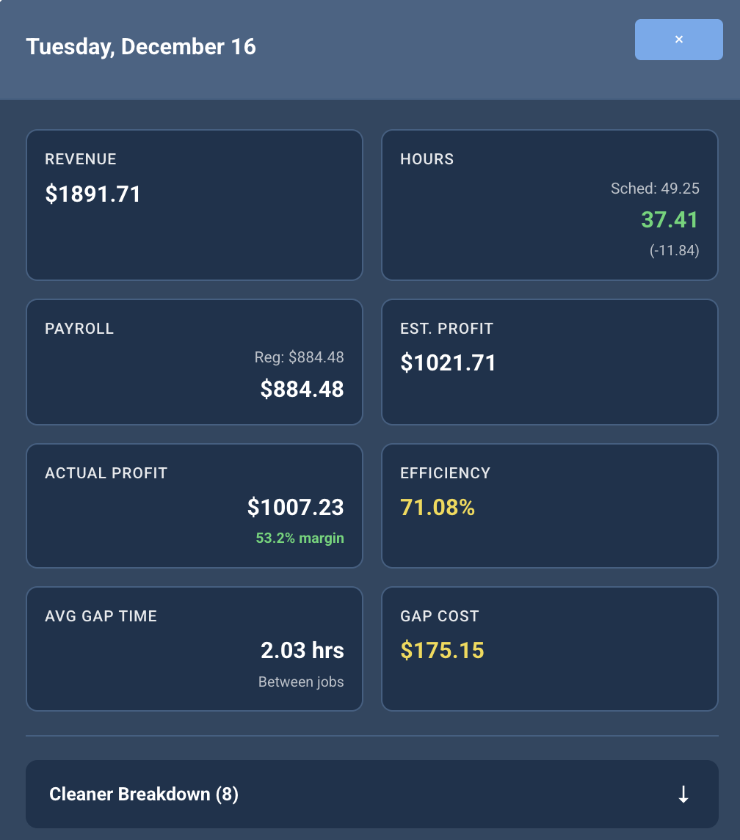The image size is (740, 840).
Task: Click the Between jobs caption
Action: tap(301, 682)
